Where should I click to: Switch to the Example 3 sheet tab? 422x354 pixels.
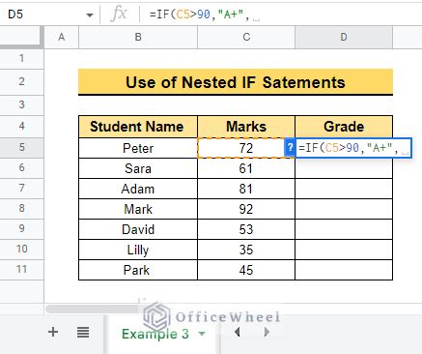coord(155,334)
